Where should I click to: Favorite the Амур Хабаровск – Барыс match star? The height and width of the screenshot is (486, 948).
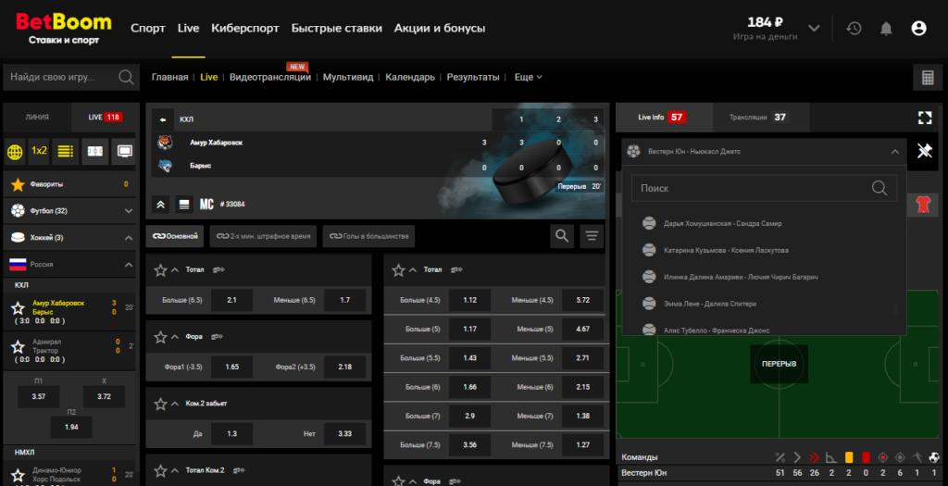[x=19, y=308]
